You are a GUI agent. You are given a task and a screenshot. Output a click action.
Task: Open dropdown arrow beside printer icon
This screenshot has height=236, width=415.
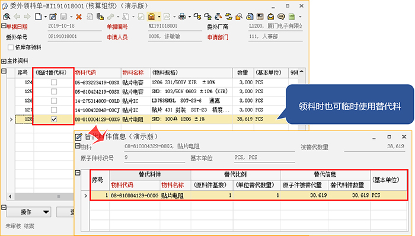click(x=190, y=17)
